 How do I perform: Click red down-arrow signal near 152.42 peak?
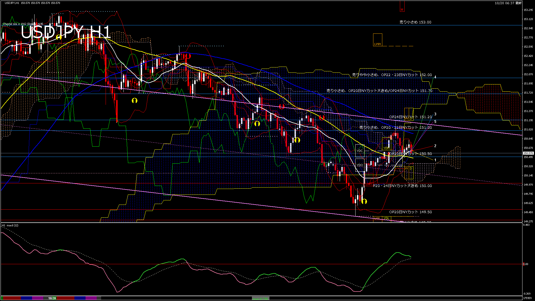[188, 56]
